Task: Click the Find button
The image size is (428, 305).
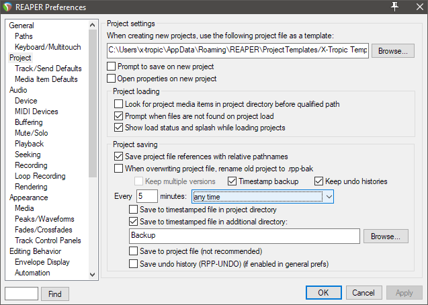Action: tap(55, 294)
